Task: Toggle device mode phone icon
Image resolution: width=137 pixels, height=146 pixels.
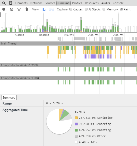Action: click(x=11, y=3)
